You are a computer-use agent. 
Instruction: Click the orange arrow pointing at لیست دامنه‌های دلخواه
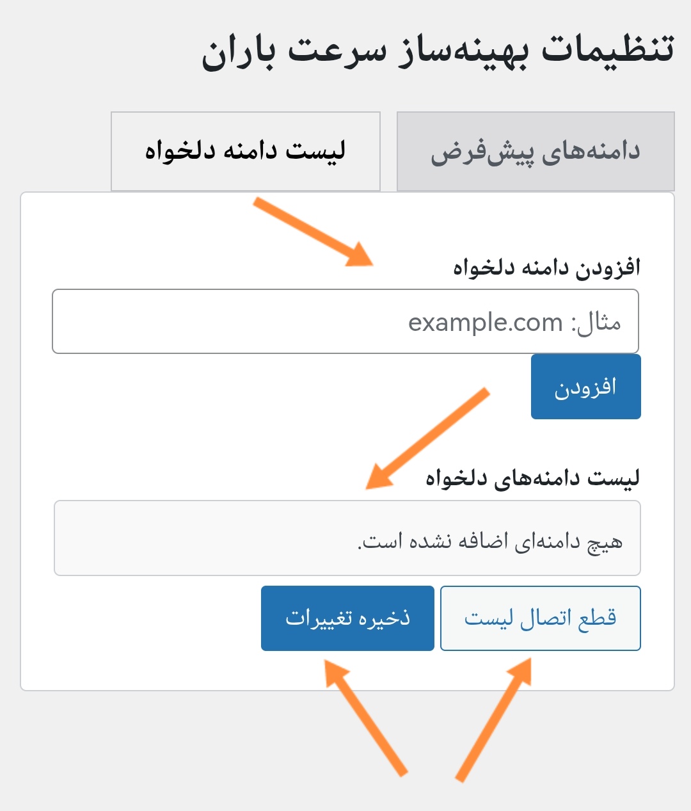[427, 438]
